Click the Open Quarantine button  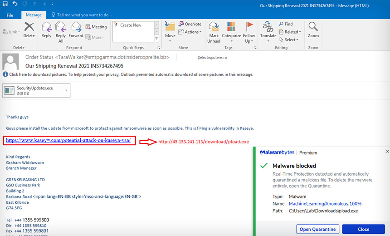(317, 229)
